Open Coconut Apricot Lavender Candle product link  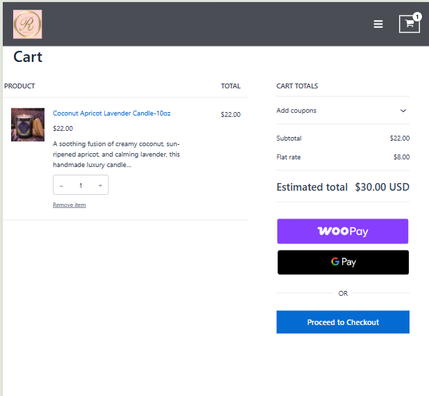pos(111,113)
